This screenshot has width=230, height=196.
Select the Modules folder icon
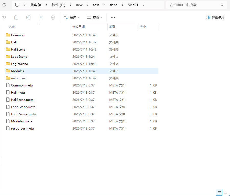pyautogui.click(x=8, y=71)
